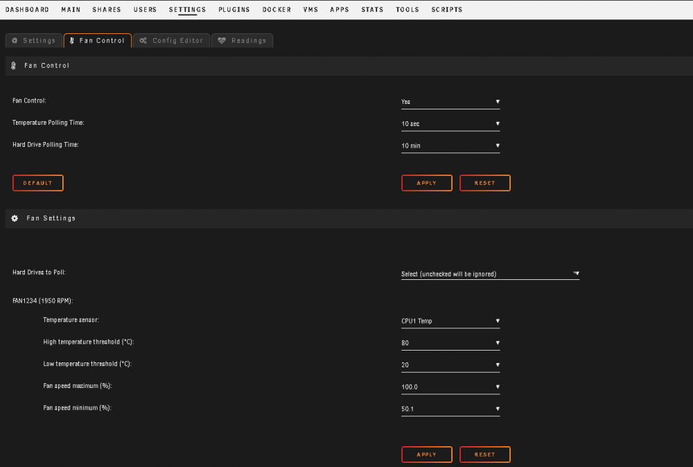693x467 pixels.
Task: Select the Fan Control tab
Action: tap(98, 41)
